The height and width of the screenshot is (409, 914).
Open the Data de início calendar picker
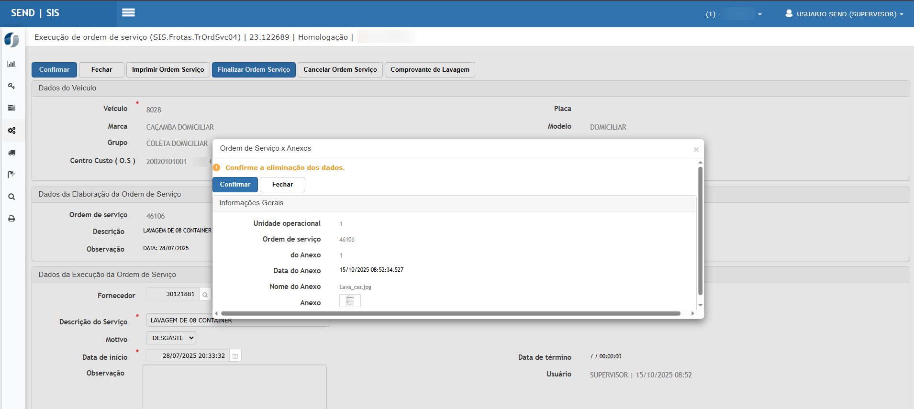pyautogui.click(x=235, y=356)
